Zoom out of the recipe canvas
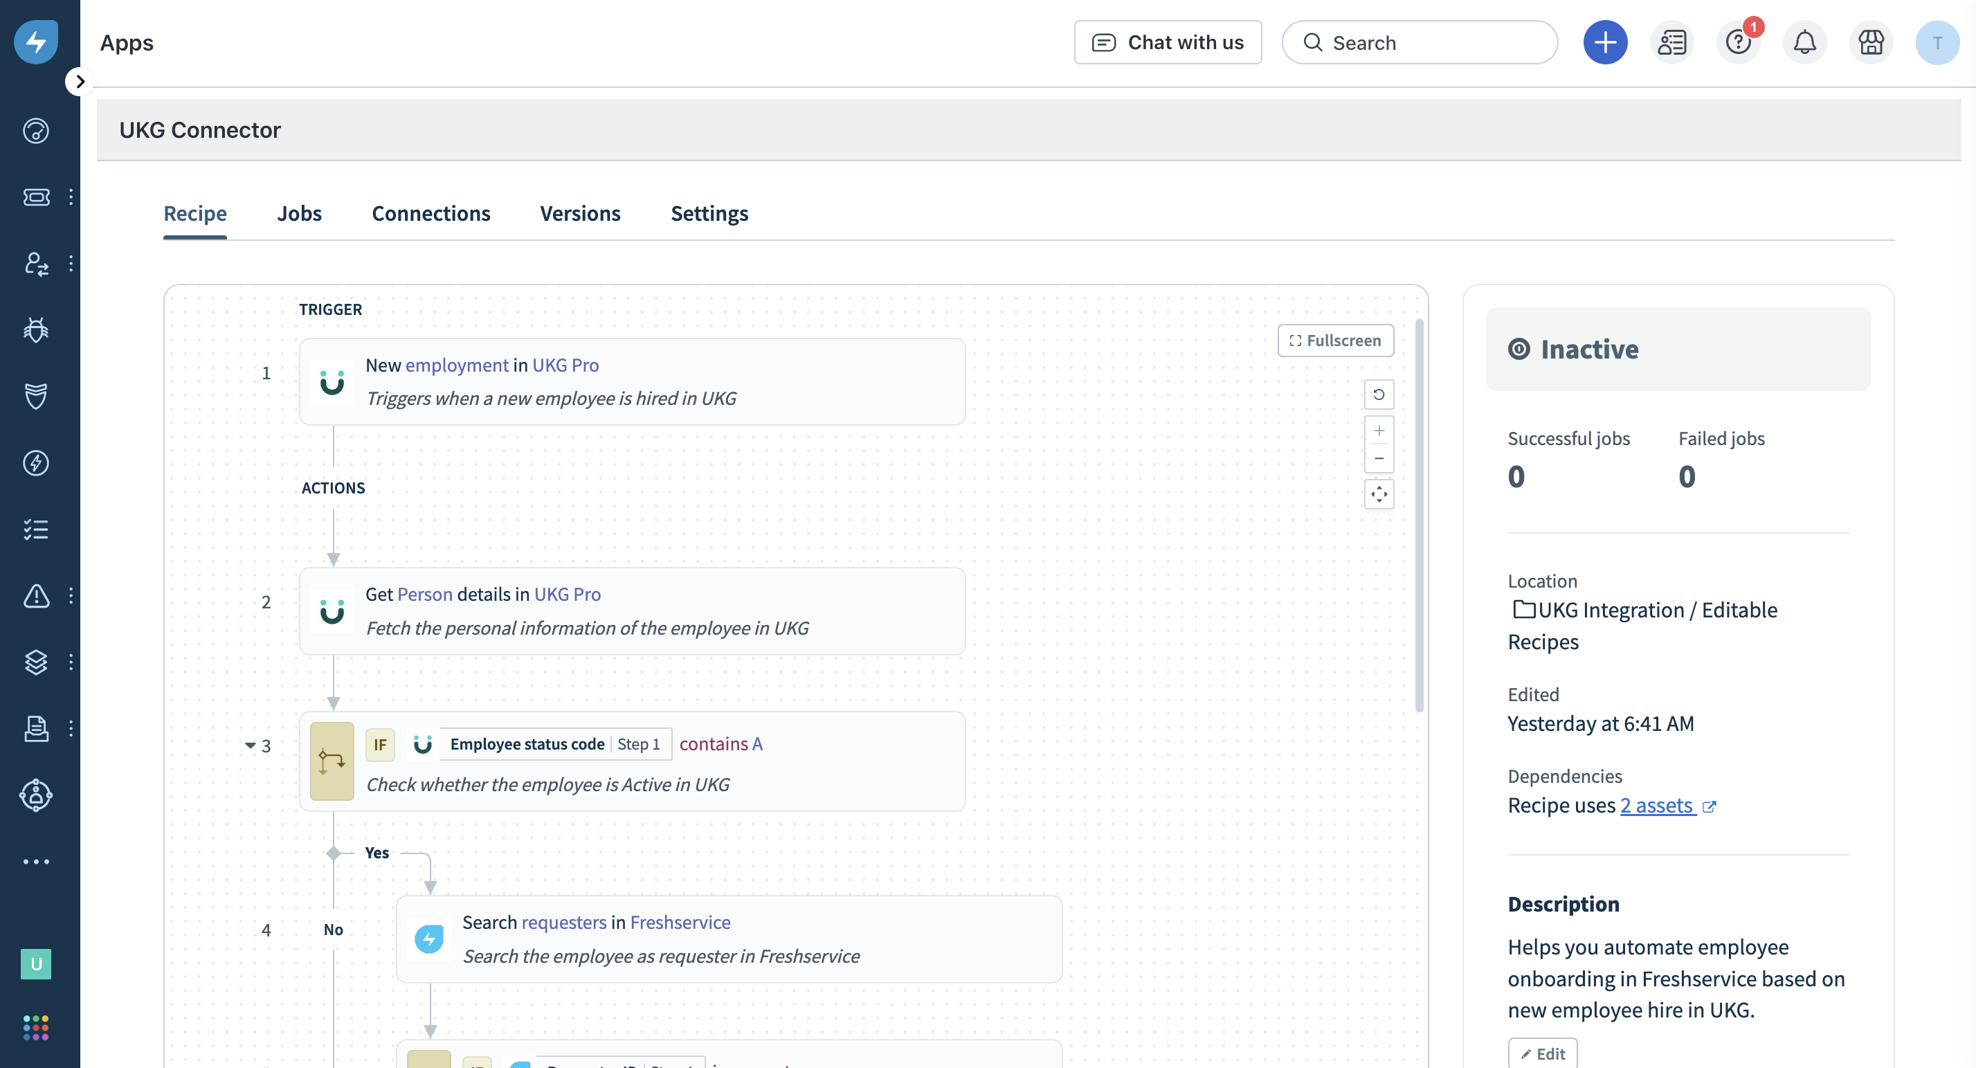Image resolution: width=1976 pixels, height=1068 pixels. tap(1379, 459)
